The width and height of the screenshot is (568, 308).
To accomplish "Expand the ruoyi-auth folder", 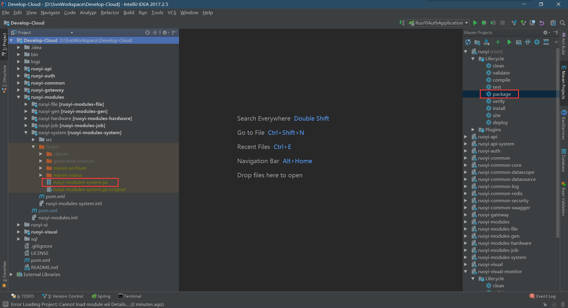I will 19,76.
